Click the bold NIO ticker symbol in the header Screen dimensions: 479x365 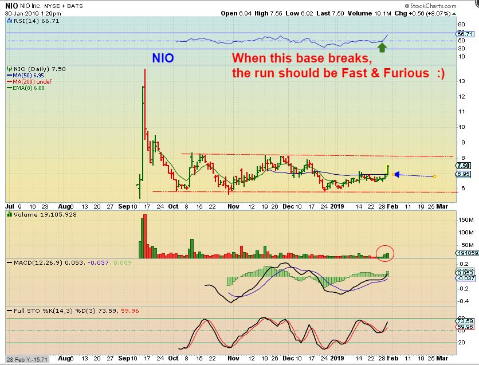[x=11, y=6]
